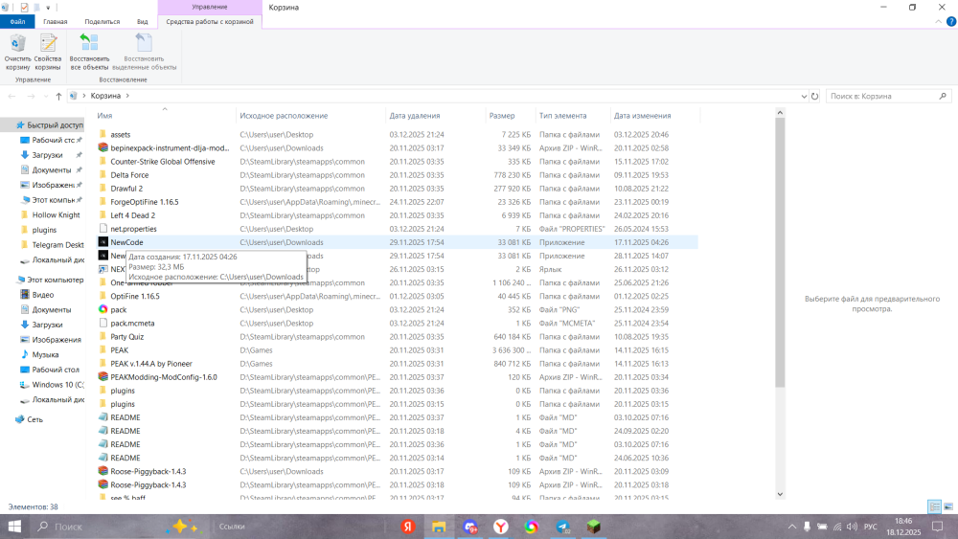The image size is (958, 539).
Task: Select the assets folder icon
Action: click(103, 134)
